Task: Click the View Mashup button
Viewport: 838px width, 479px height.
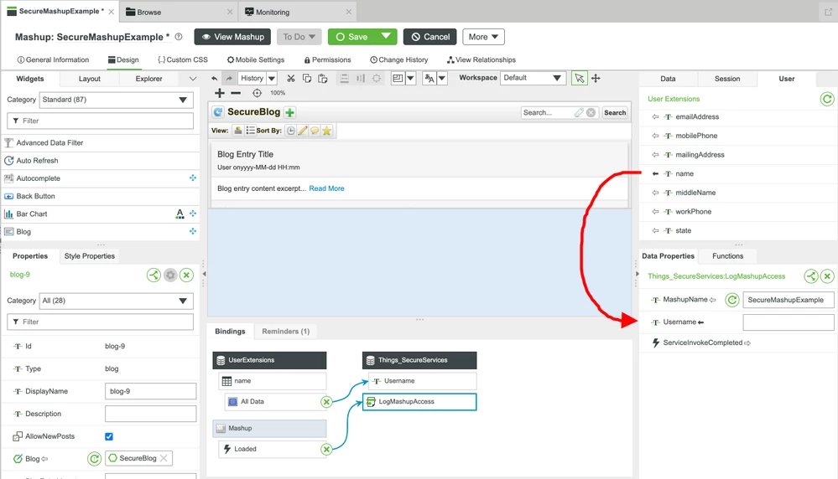Action: click(232, 37)
